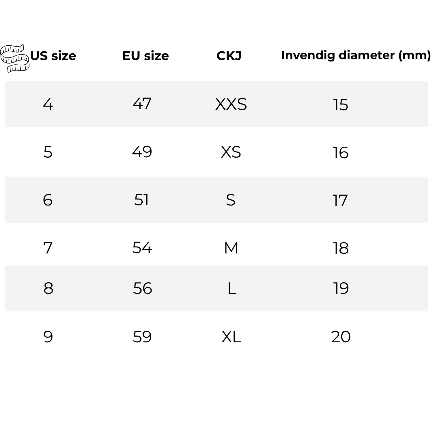The image size is (433, 433).
Task: Click the Invendig diameter (mm) header
Action: 356,55
